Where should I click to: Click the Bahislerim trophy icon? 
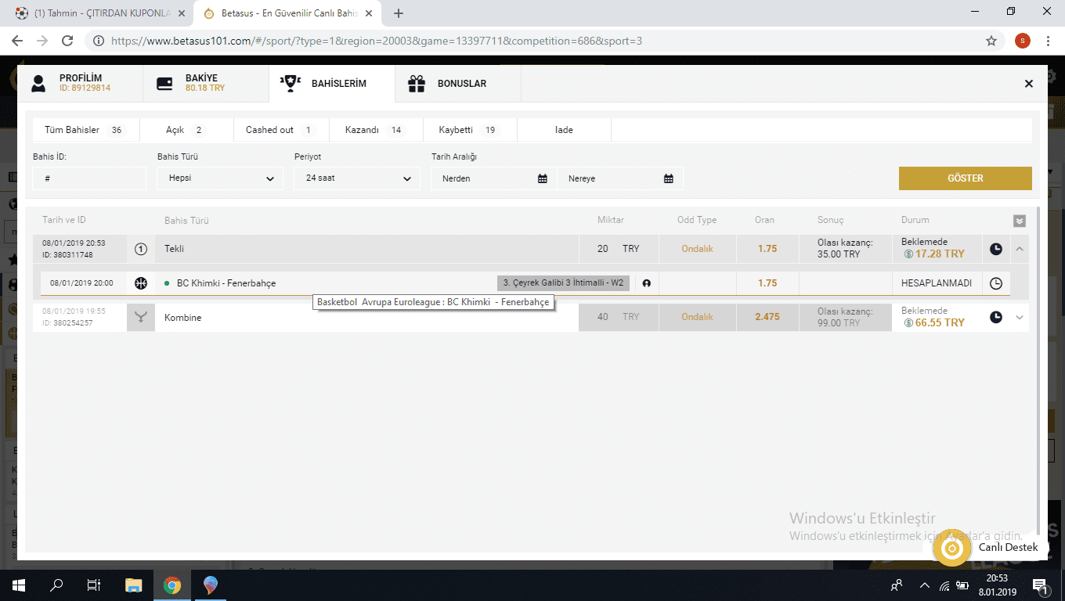tap(291, 83)
